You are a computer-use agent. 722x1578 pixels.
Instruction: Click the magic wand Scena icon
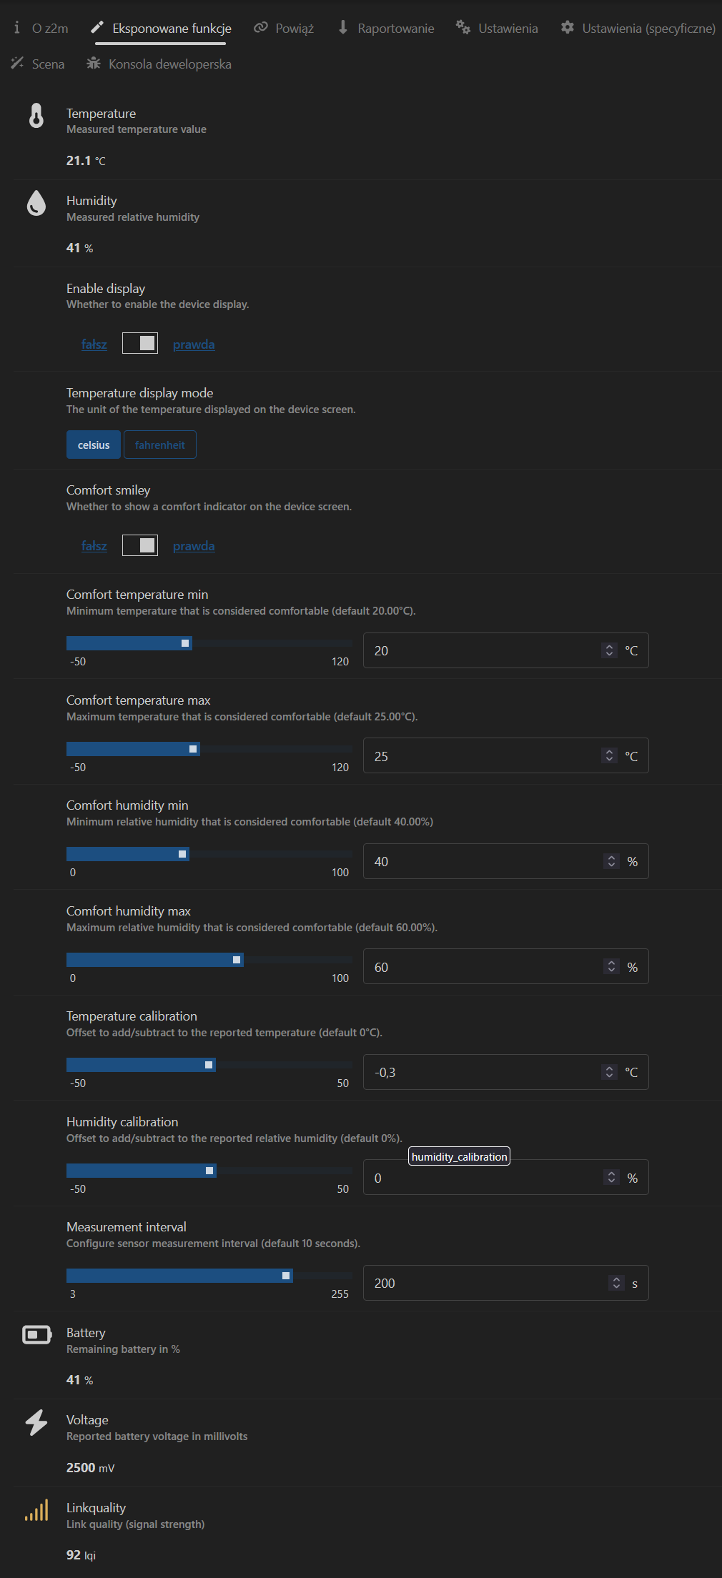[18, 64]
